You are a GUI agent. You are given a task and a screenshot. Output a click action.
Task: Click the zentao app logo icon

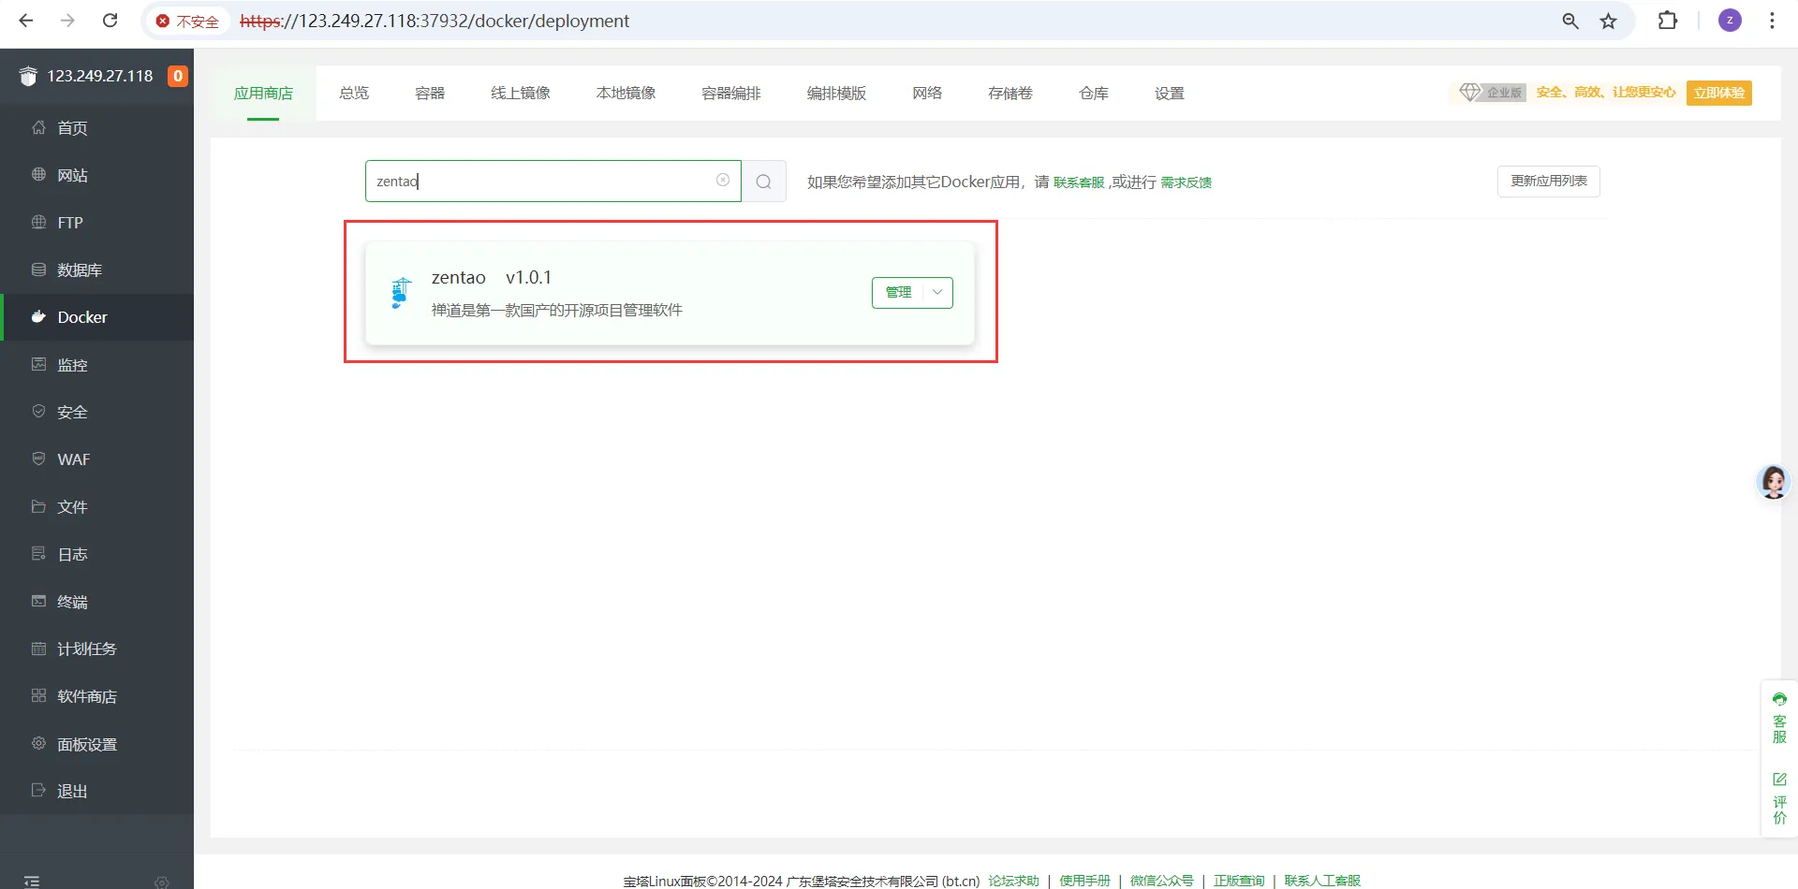[x=400, y=293]
